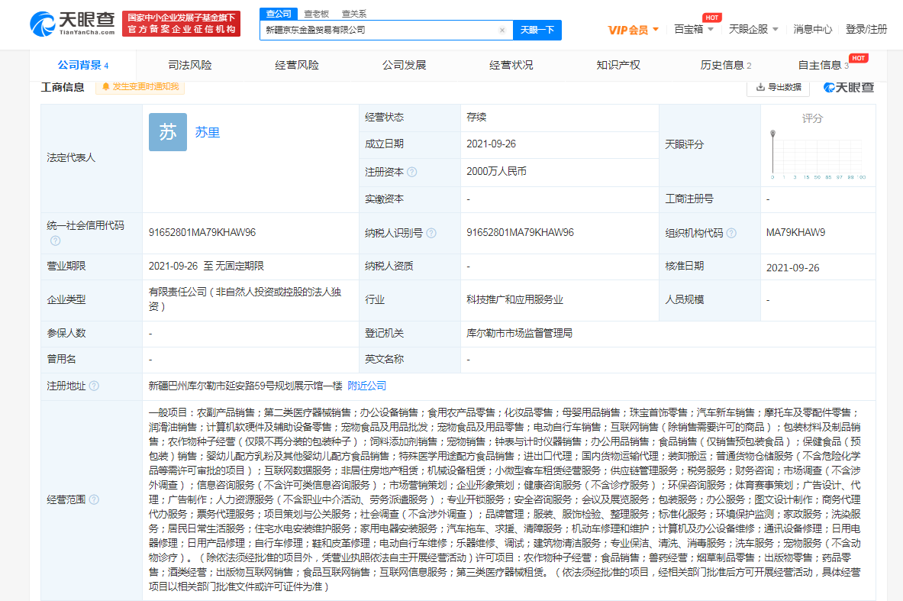Expand the 百宝箱 dropdown
This screenshot has width=903, height=601.
pyautogui.click(x=693, y=29)
